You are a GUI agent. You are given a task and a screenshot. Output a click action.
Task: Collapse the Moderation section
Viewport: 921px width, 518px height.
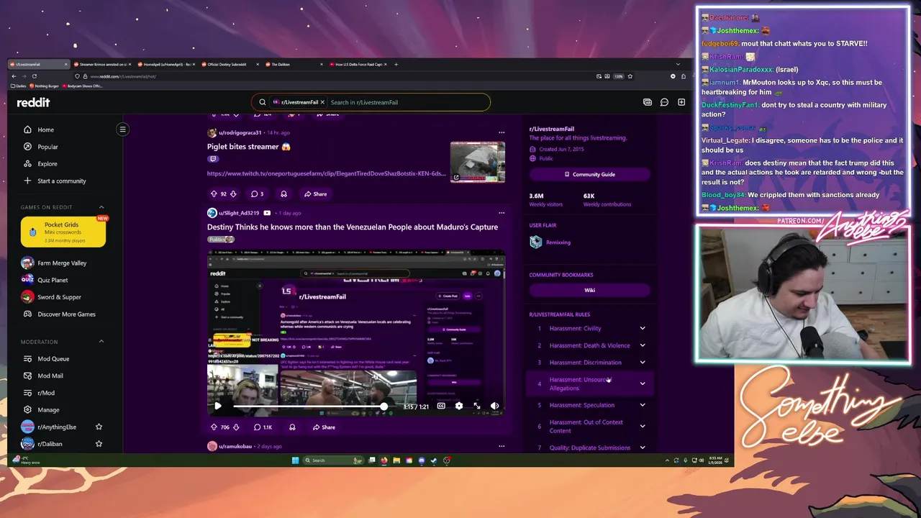pos(101,342)
